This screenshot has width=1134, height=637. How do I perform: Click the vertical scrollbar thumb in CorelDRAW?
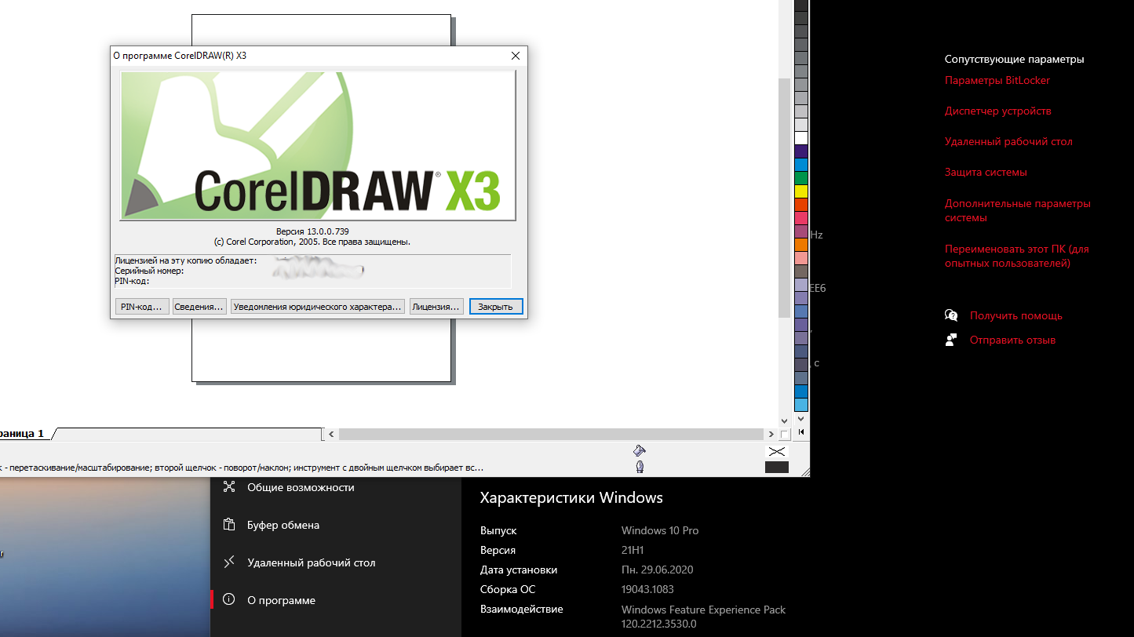pyautogui.click(x=784, y=198)
